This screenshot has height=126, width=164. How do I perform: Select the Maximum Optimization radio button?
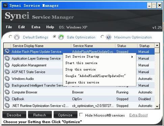pos(102,37)
